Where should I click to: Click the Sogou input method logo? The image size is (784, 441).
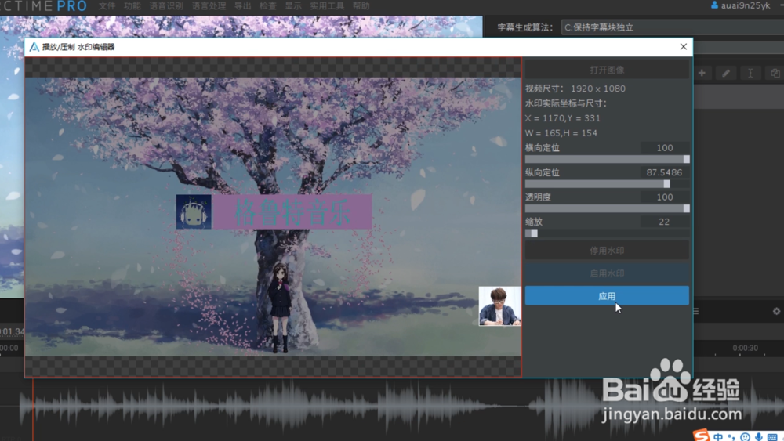point(701,435)
